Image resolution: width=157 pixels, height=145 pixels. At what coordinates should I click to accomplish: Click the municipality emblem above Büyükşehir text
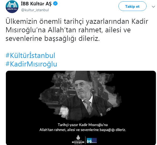pos(78,138)
